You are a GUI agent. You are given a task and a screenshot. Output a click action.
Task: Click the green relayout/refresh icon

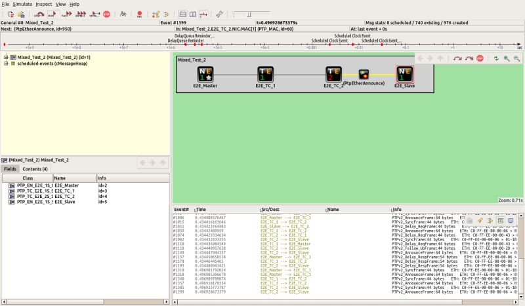coord(496,58)
